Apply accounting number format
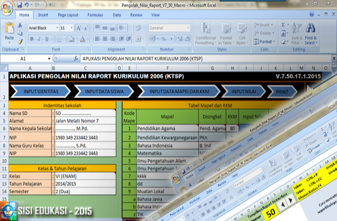Image resolution: width=337 pixels, height=221 pixels. point(152,39)
